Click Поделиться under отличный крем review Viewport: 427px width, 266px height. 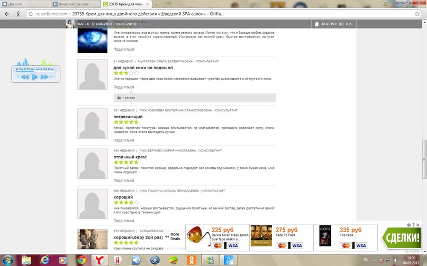[124, 180]
